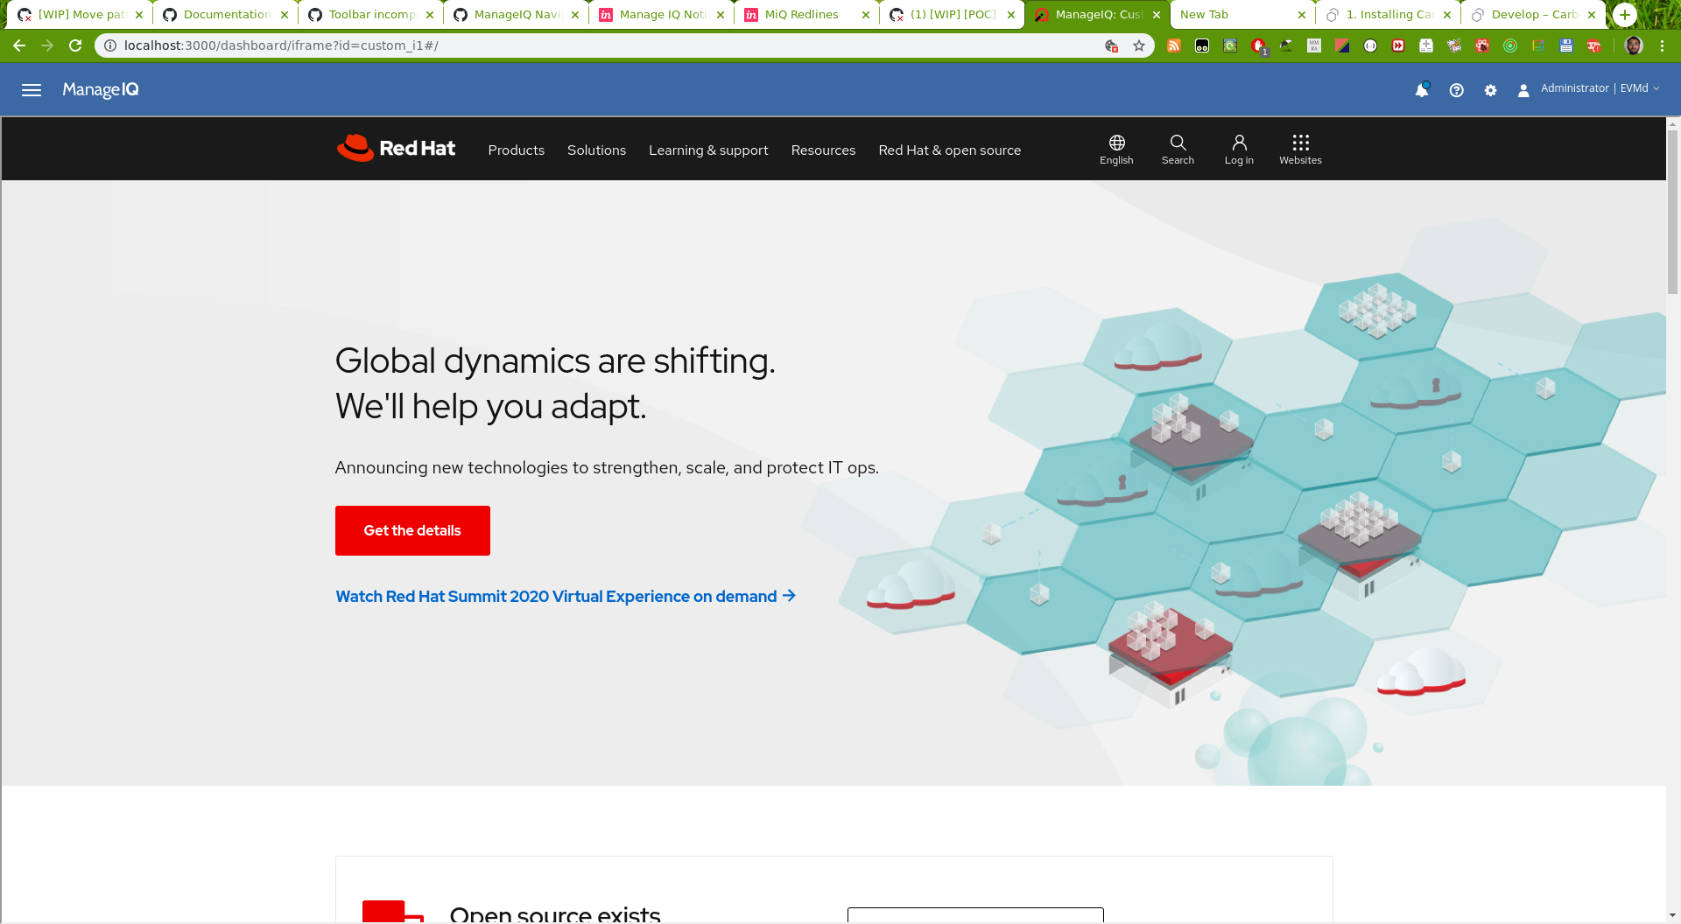1681x924 pixels.
Task: Open the RSS feed extension
Action: pyautogui.click(x=1174, y=45)
